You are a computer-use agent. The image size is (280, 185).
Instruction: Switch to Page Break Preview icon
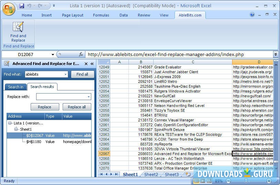[x=209, y=181]
